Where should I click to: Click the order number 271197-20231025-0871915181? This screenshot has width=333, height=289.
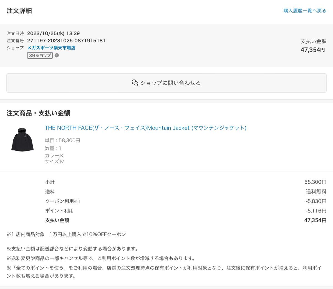[66, 41]
